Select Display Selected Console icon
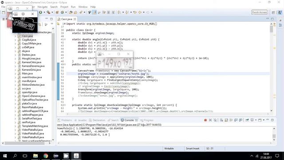Viewport: 284px width, 160px height. pyautogui.click(x=252, y=120)
